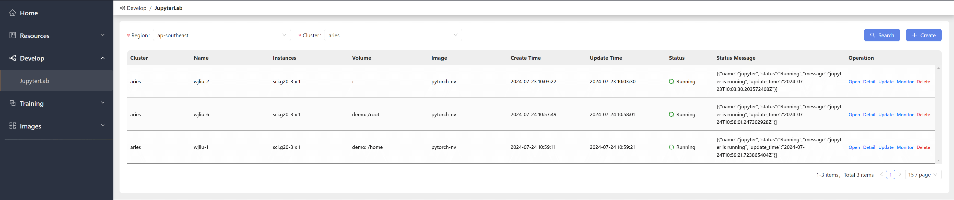Image resolution: width=954 pixels, height=200 pixels.
Task: Click Monitor for wjliu-6
Action: tap(905, 115)
